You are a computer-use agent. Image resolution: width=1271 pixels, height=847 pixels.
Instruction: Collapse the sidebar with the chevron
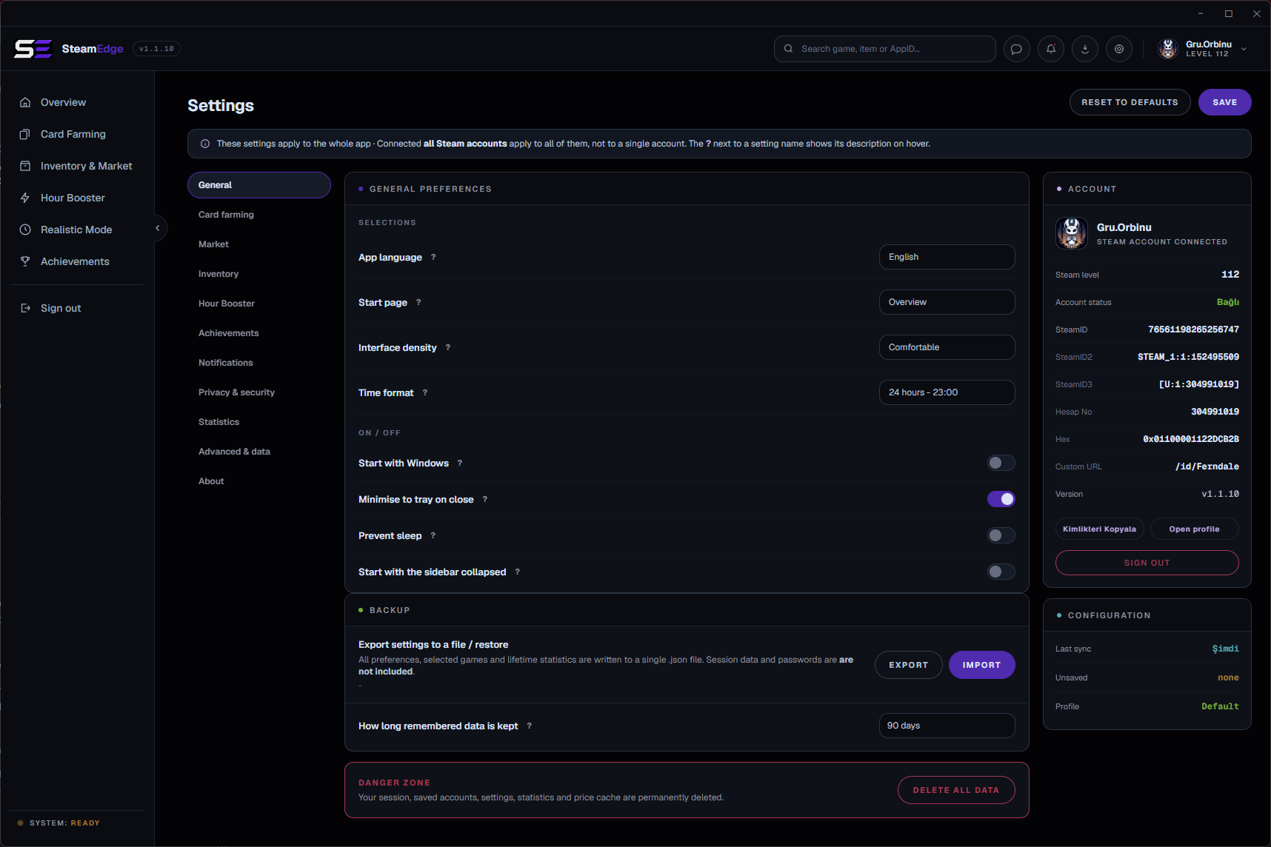pos(157,228)
